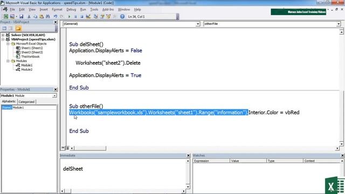The width and height of the screenshot is (345, 194).
Task: Toggle Procedure View button at code window bottom
Action: pyautogui.click(x=63, y=148)
